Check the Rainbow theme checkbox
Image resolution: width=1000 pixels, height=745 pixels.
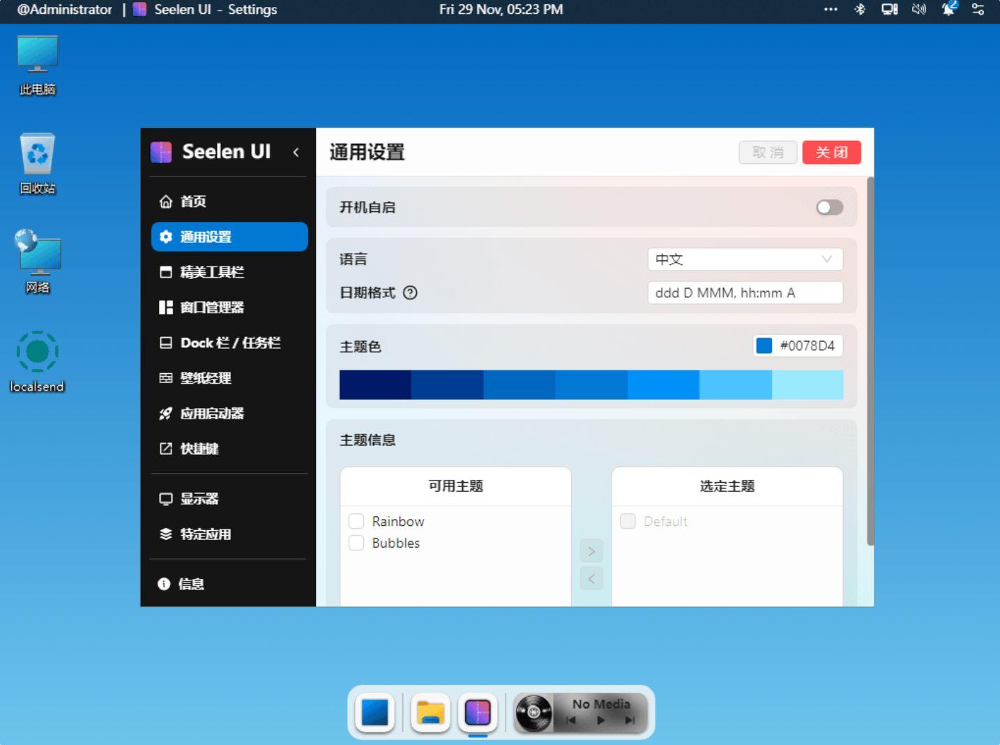click(356, 520)
